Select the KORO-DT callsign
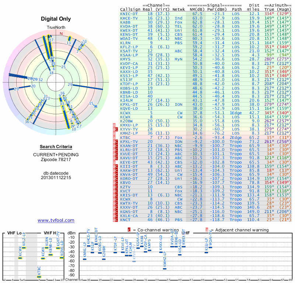This screenshot has height=283, width=295. coord(129,178)
